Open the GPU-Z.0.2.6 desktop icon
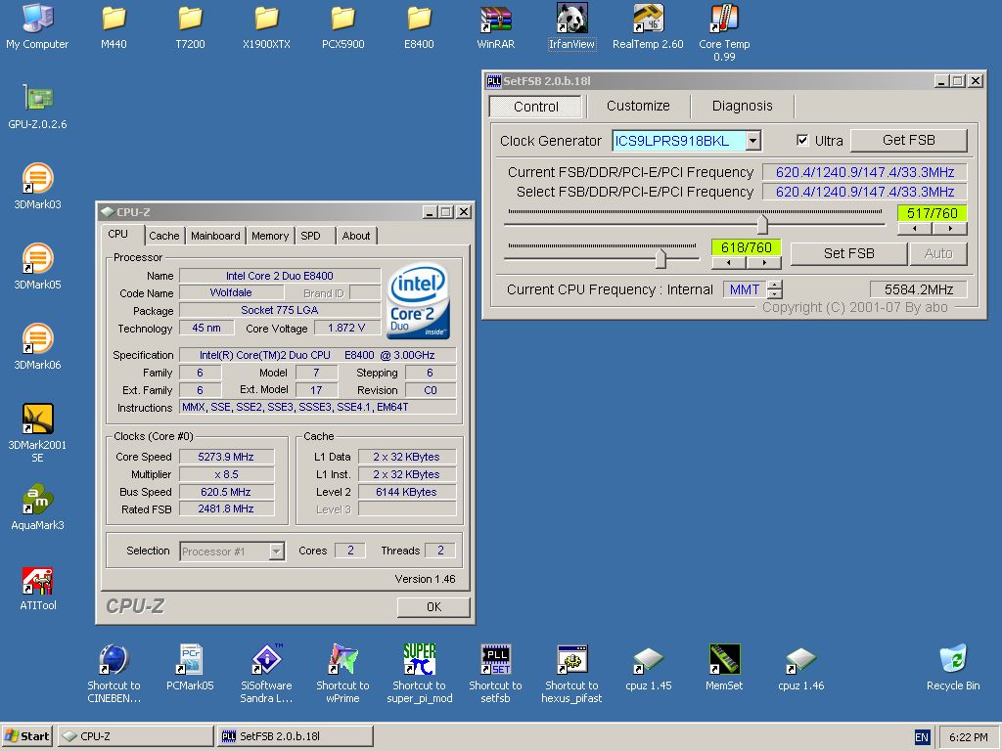The image size is (1002, 751). [x=38, y=108]
